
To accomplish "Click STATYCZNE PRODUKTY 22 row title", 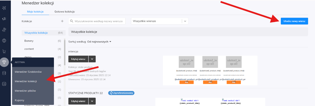I will [x=86, y=93].
